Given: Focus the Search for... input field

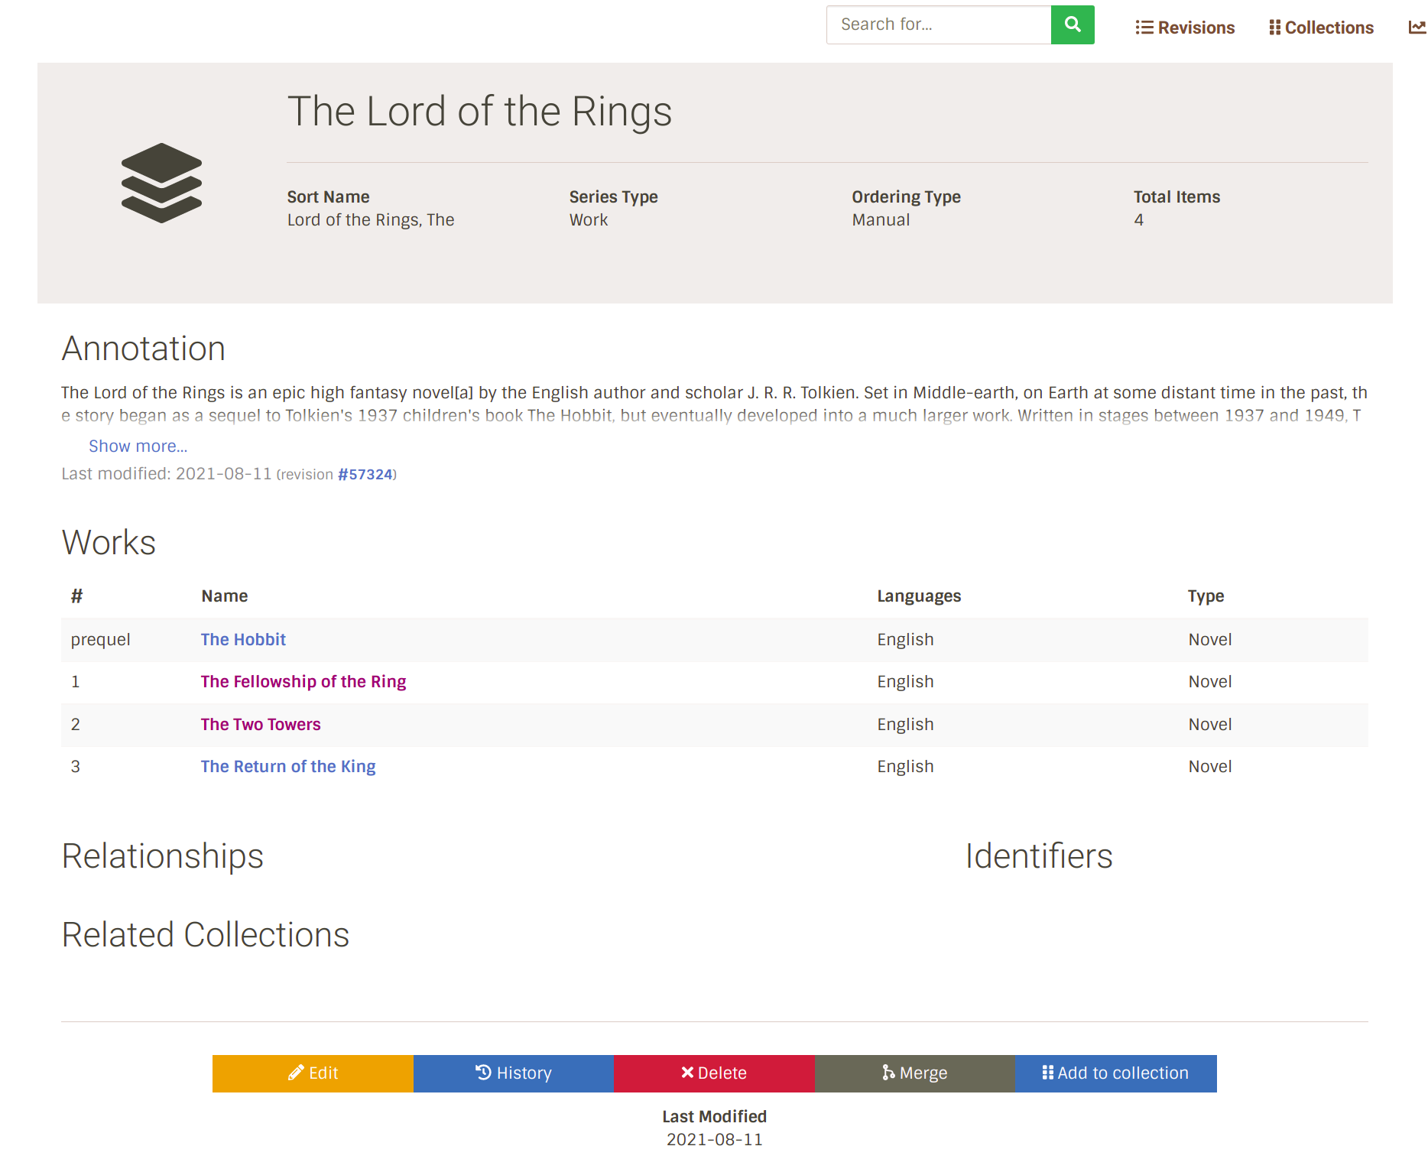Looking at the screenshot, I should pos(939,24).
